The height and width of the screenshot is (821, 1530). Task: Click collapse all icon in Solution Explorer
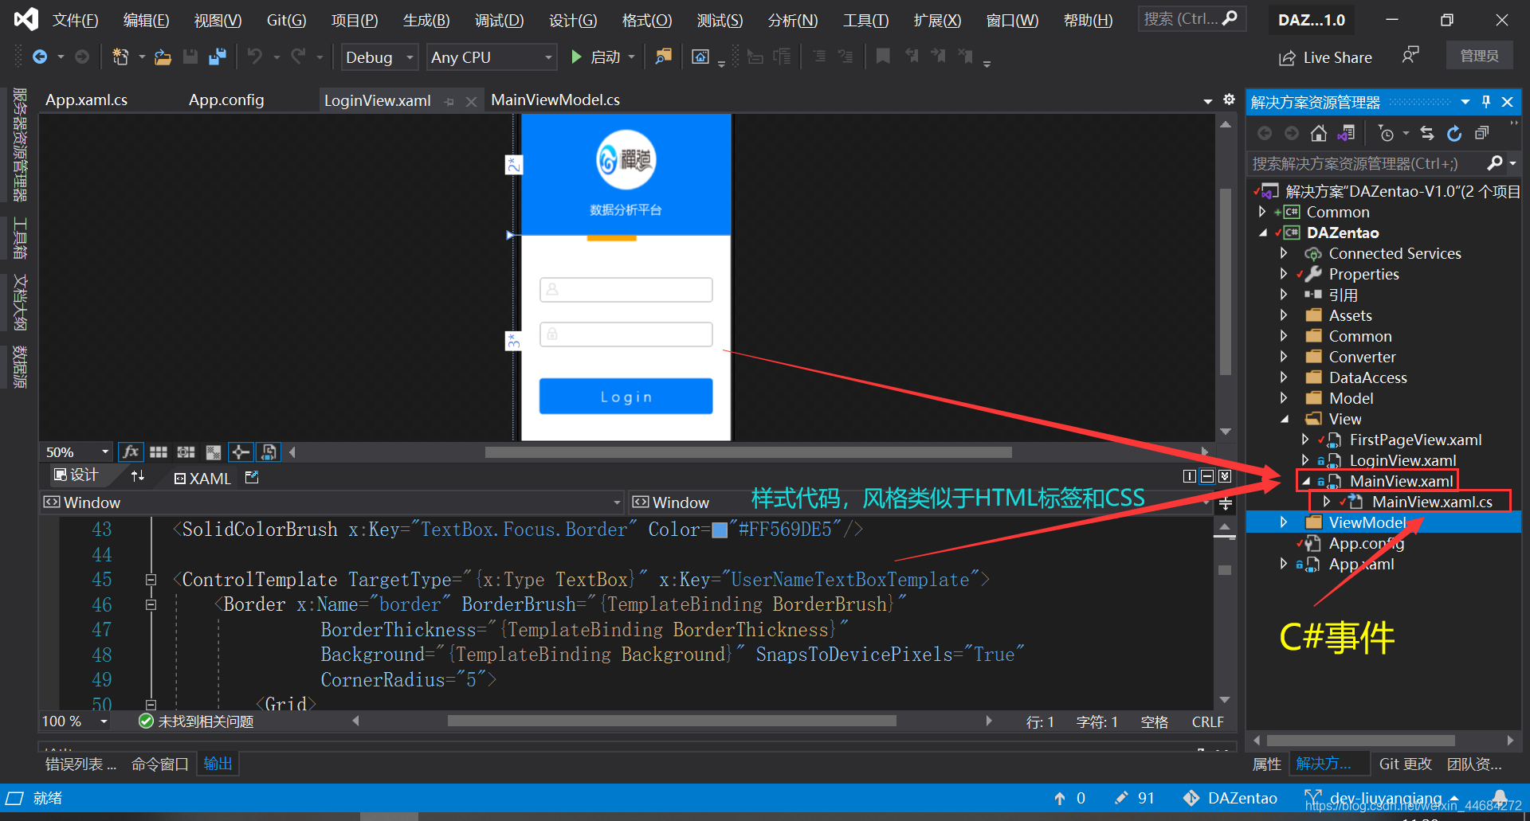tap(1481, 134)
